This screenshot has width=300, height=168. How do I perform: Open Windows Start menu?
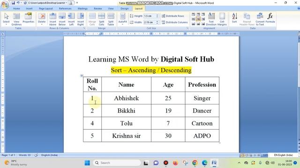click(x=87, y=163)
